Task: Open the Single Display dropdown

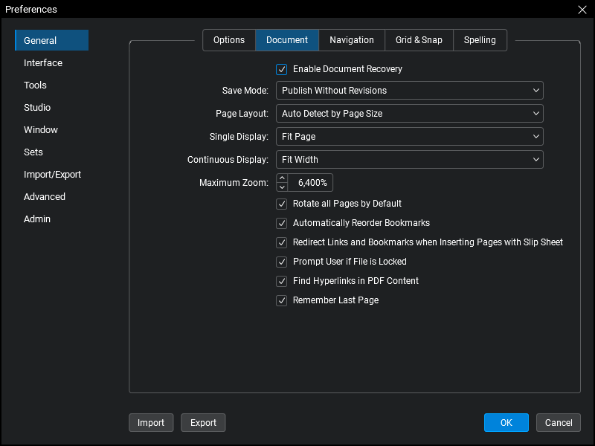Action: (x=409, y=137)
